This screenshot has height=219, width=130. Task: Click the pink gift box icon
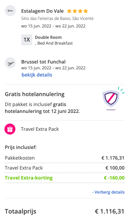(x=10, y=129)
